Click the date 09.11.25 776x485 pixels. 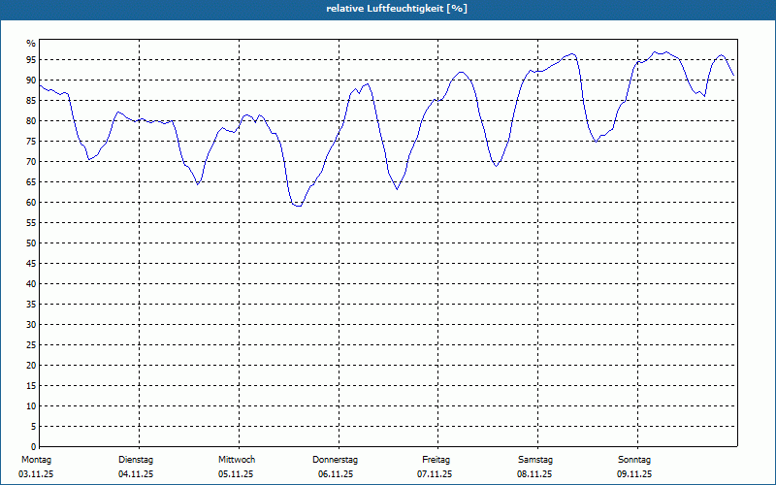[634, 474]
